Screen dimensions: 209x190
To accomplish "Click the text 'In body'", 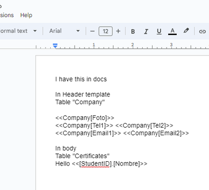I will (66, 149).
